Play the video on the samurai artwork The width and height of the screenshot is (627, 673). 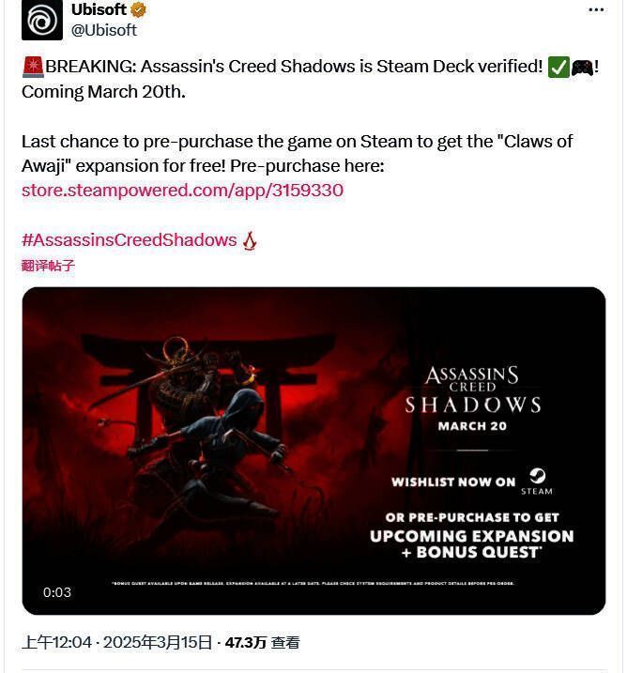pyautogui.click(x=313, y=451)
